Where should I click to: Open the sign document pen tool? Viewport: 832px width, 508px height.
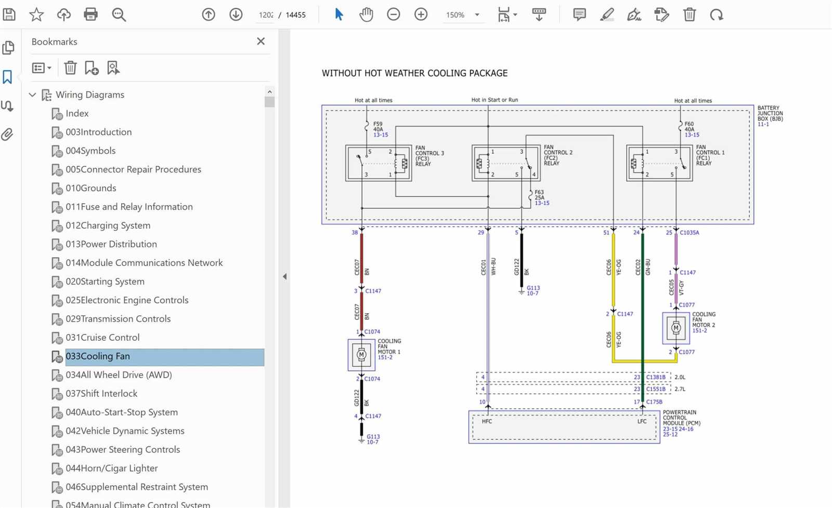point(634,15)
